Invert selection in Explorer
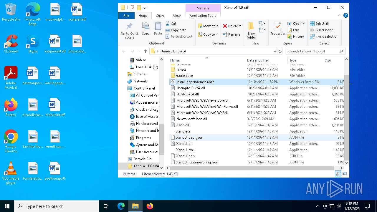Screen dimensions: 377x212 (324, 37)
